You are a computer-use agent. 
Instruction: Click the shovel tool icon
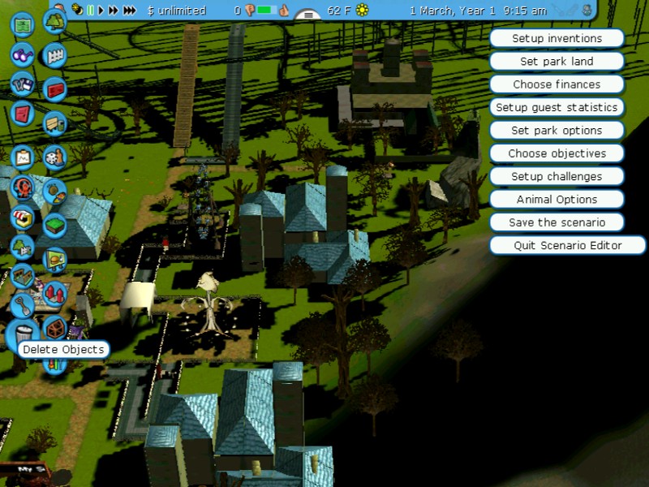(23, 305)
